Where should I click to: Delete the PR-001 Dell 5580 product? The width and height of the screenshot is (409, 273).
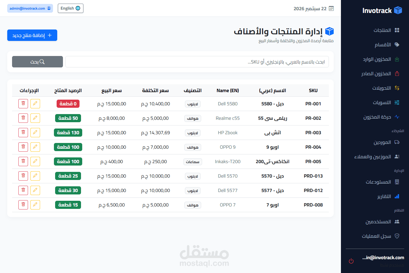click(23, 104)
